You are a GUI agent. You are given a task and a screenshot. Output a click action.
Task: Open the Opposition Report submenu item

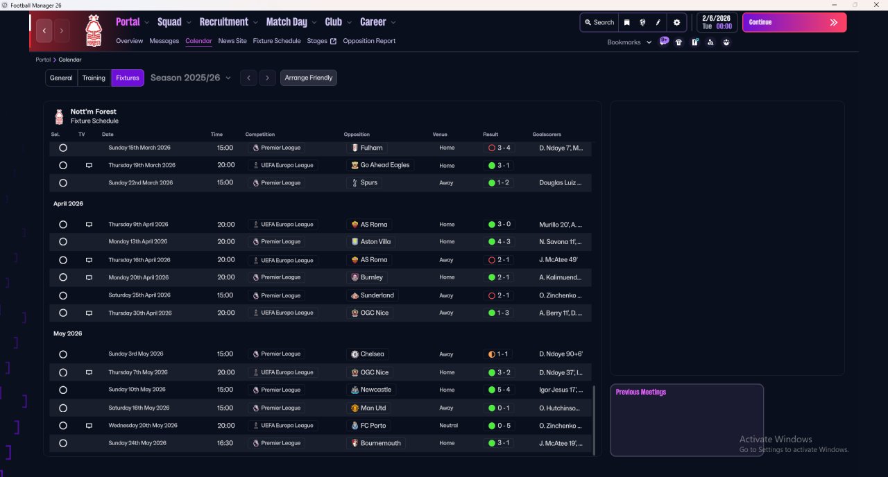pos(369,41)
